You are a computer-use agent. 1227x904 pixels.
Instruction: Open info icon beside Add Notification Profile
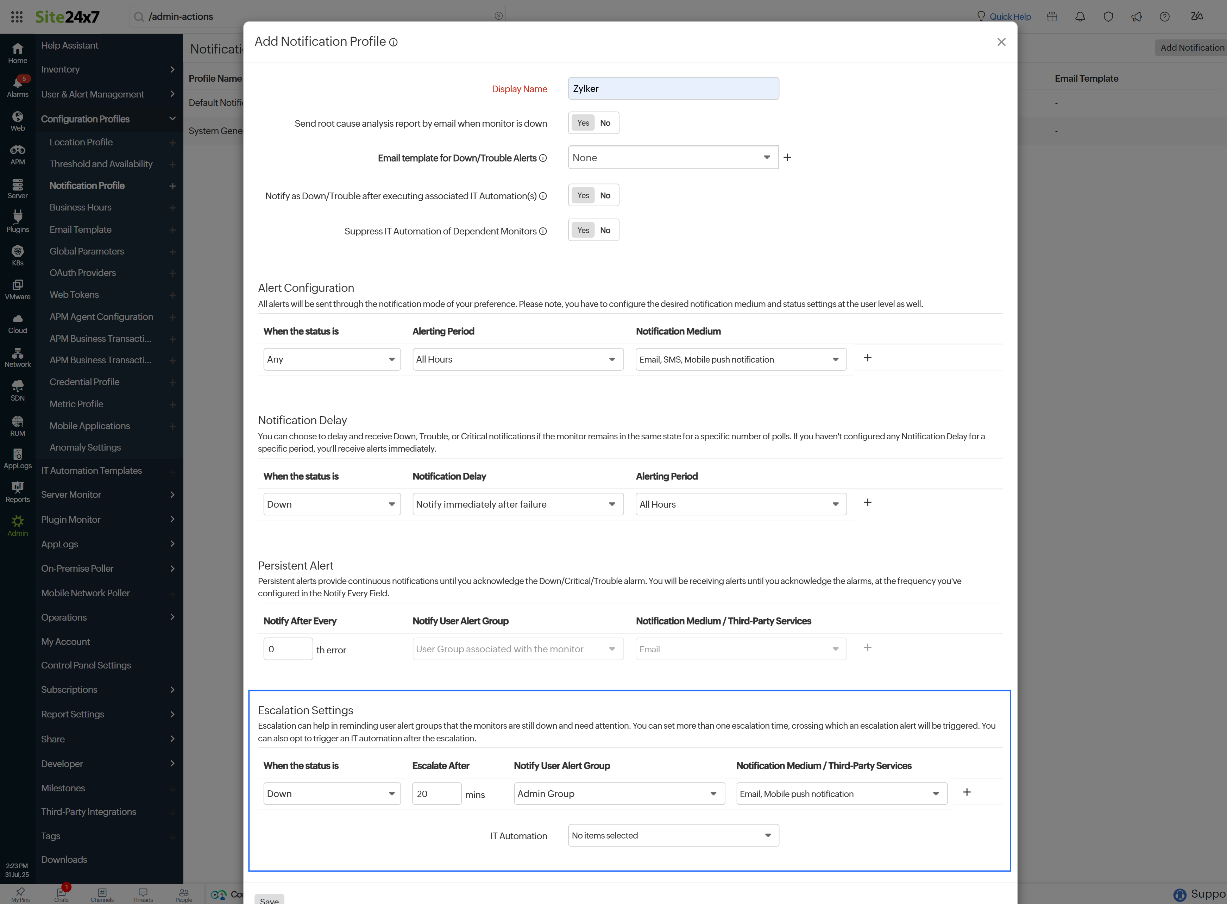click(x=393, y=42)
